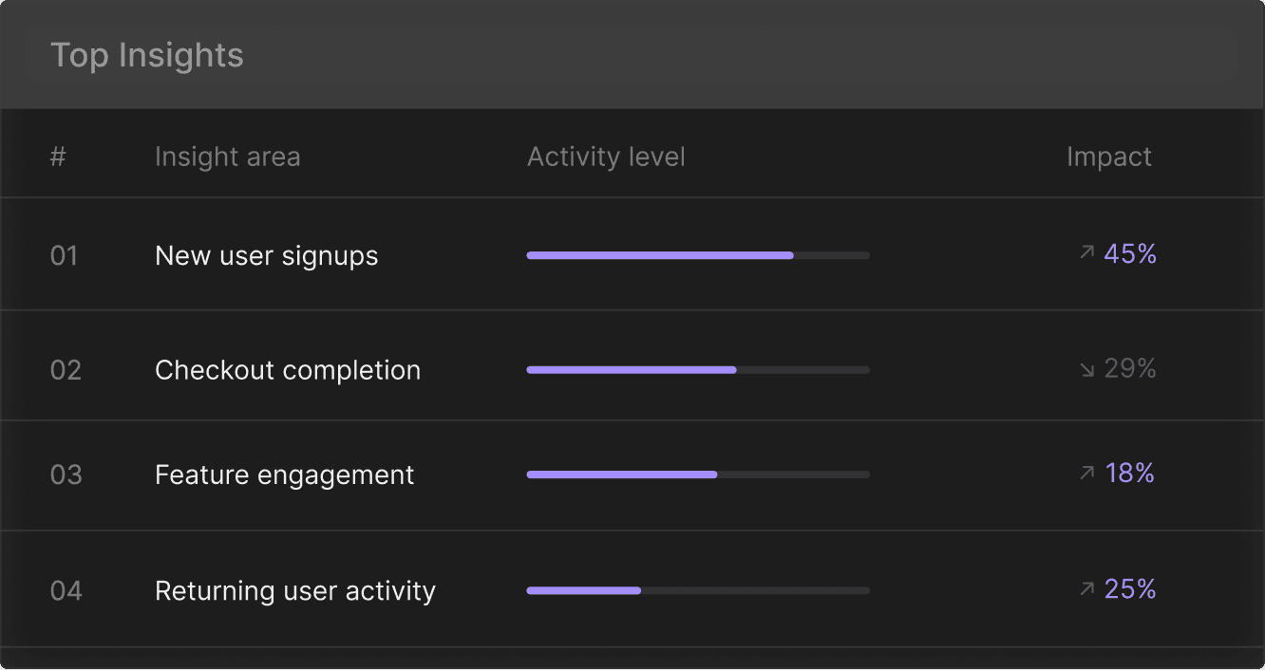Click the downward trend arrow next to 29%
This screenshot has height=670, width=1265.
click(x=1086, y=368)
